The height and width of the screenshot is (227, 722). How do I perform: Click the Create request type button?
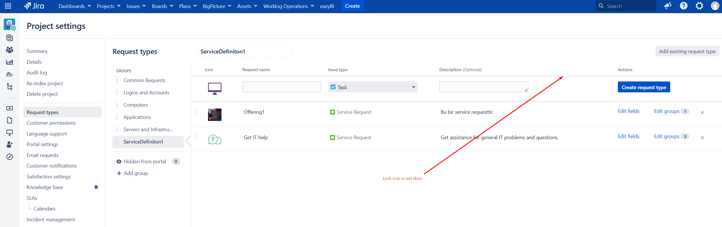point(644,87)
